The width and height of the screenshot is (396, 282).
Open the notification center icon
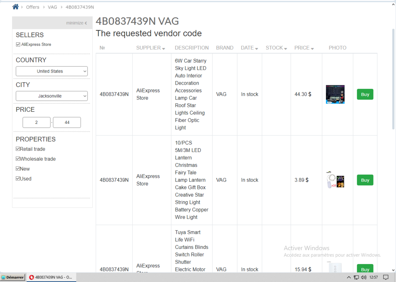pos(386,277)
